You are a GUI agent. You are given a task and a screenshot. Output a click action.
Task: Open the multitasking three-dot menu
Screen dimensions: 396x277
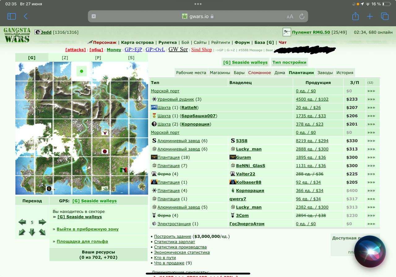click(x=198, y=4)
